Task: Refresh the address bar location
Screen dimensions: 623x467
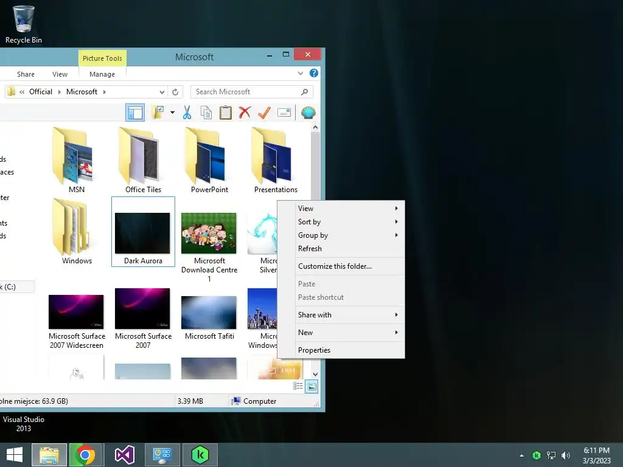Action: [x=175, y=92]
